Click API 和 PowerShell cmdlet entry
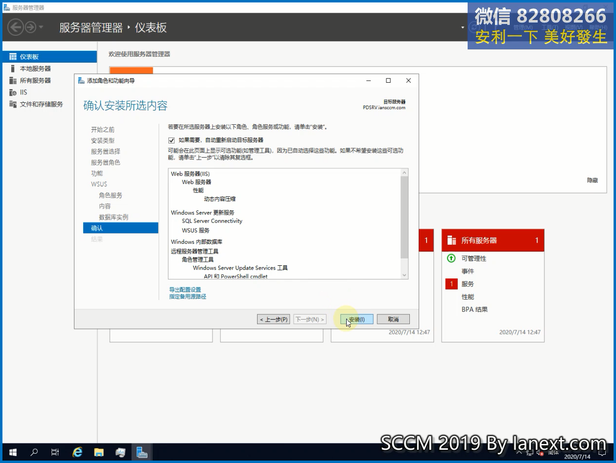This screenshot has height=463, width=616. pos(236,277)
